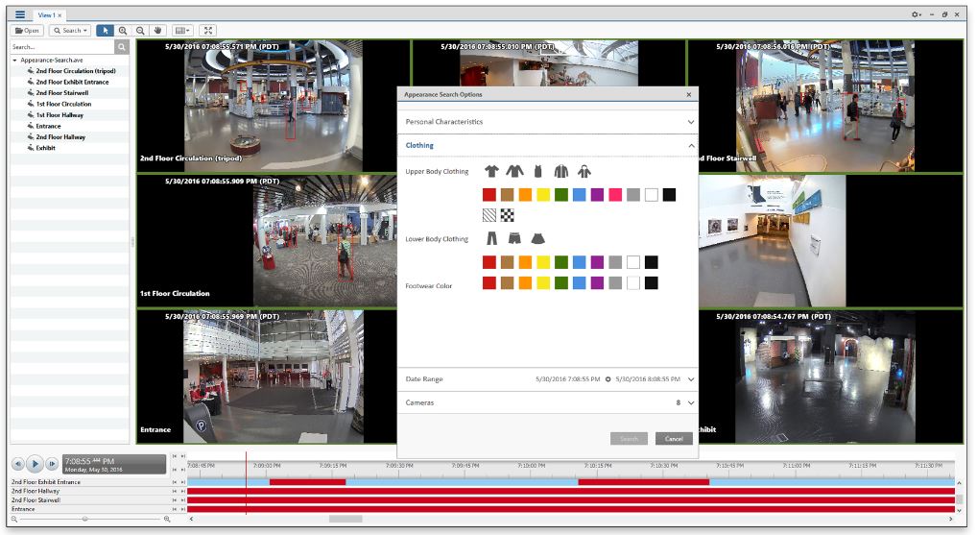The width and height of the screenshot is (977, 535).
Task: Pick purple footwear color
Action: (x=598, y=283)
